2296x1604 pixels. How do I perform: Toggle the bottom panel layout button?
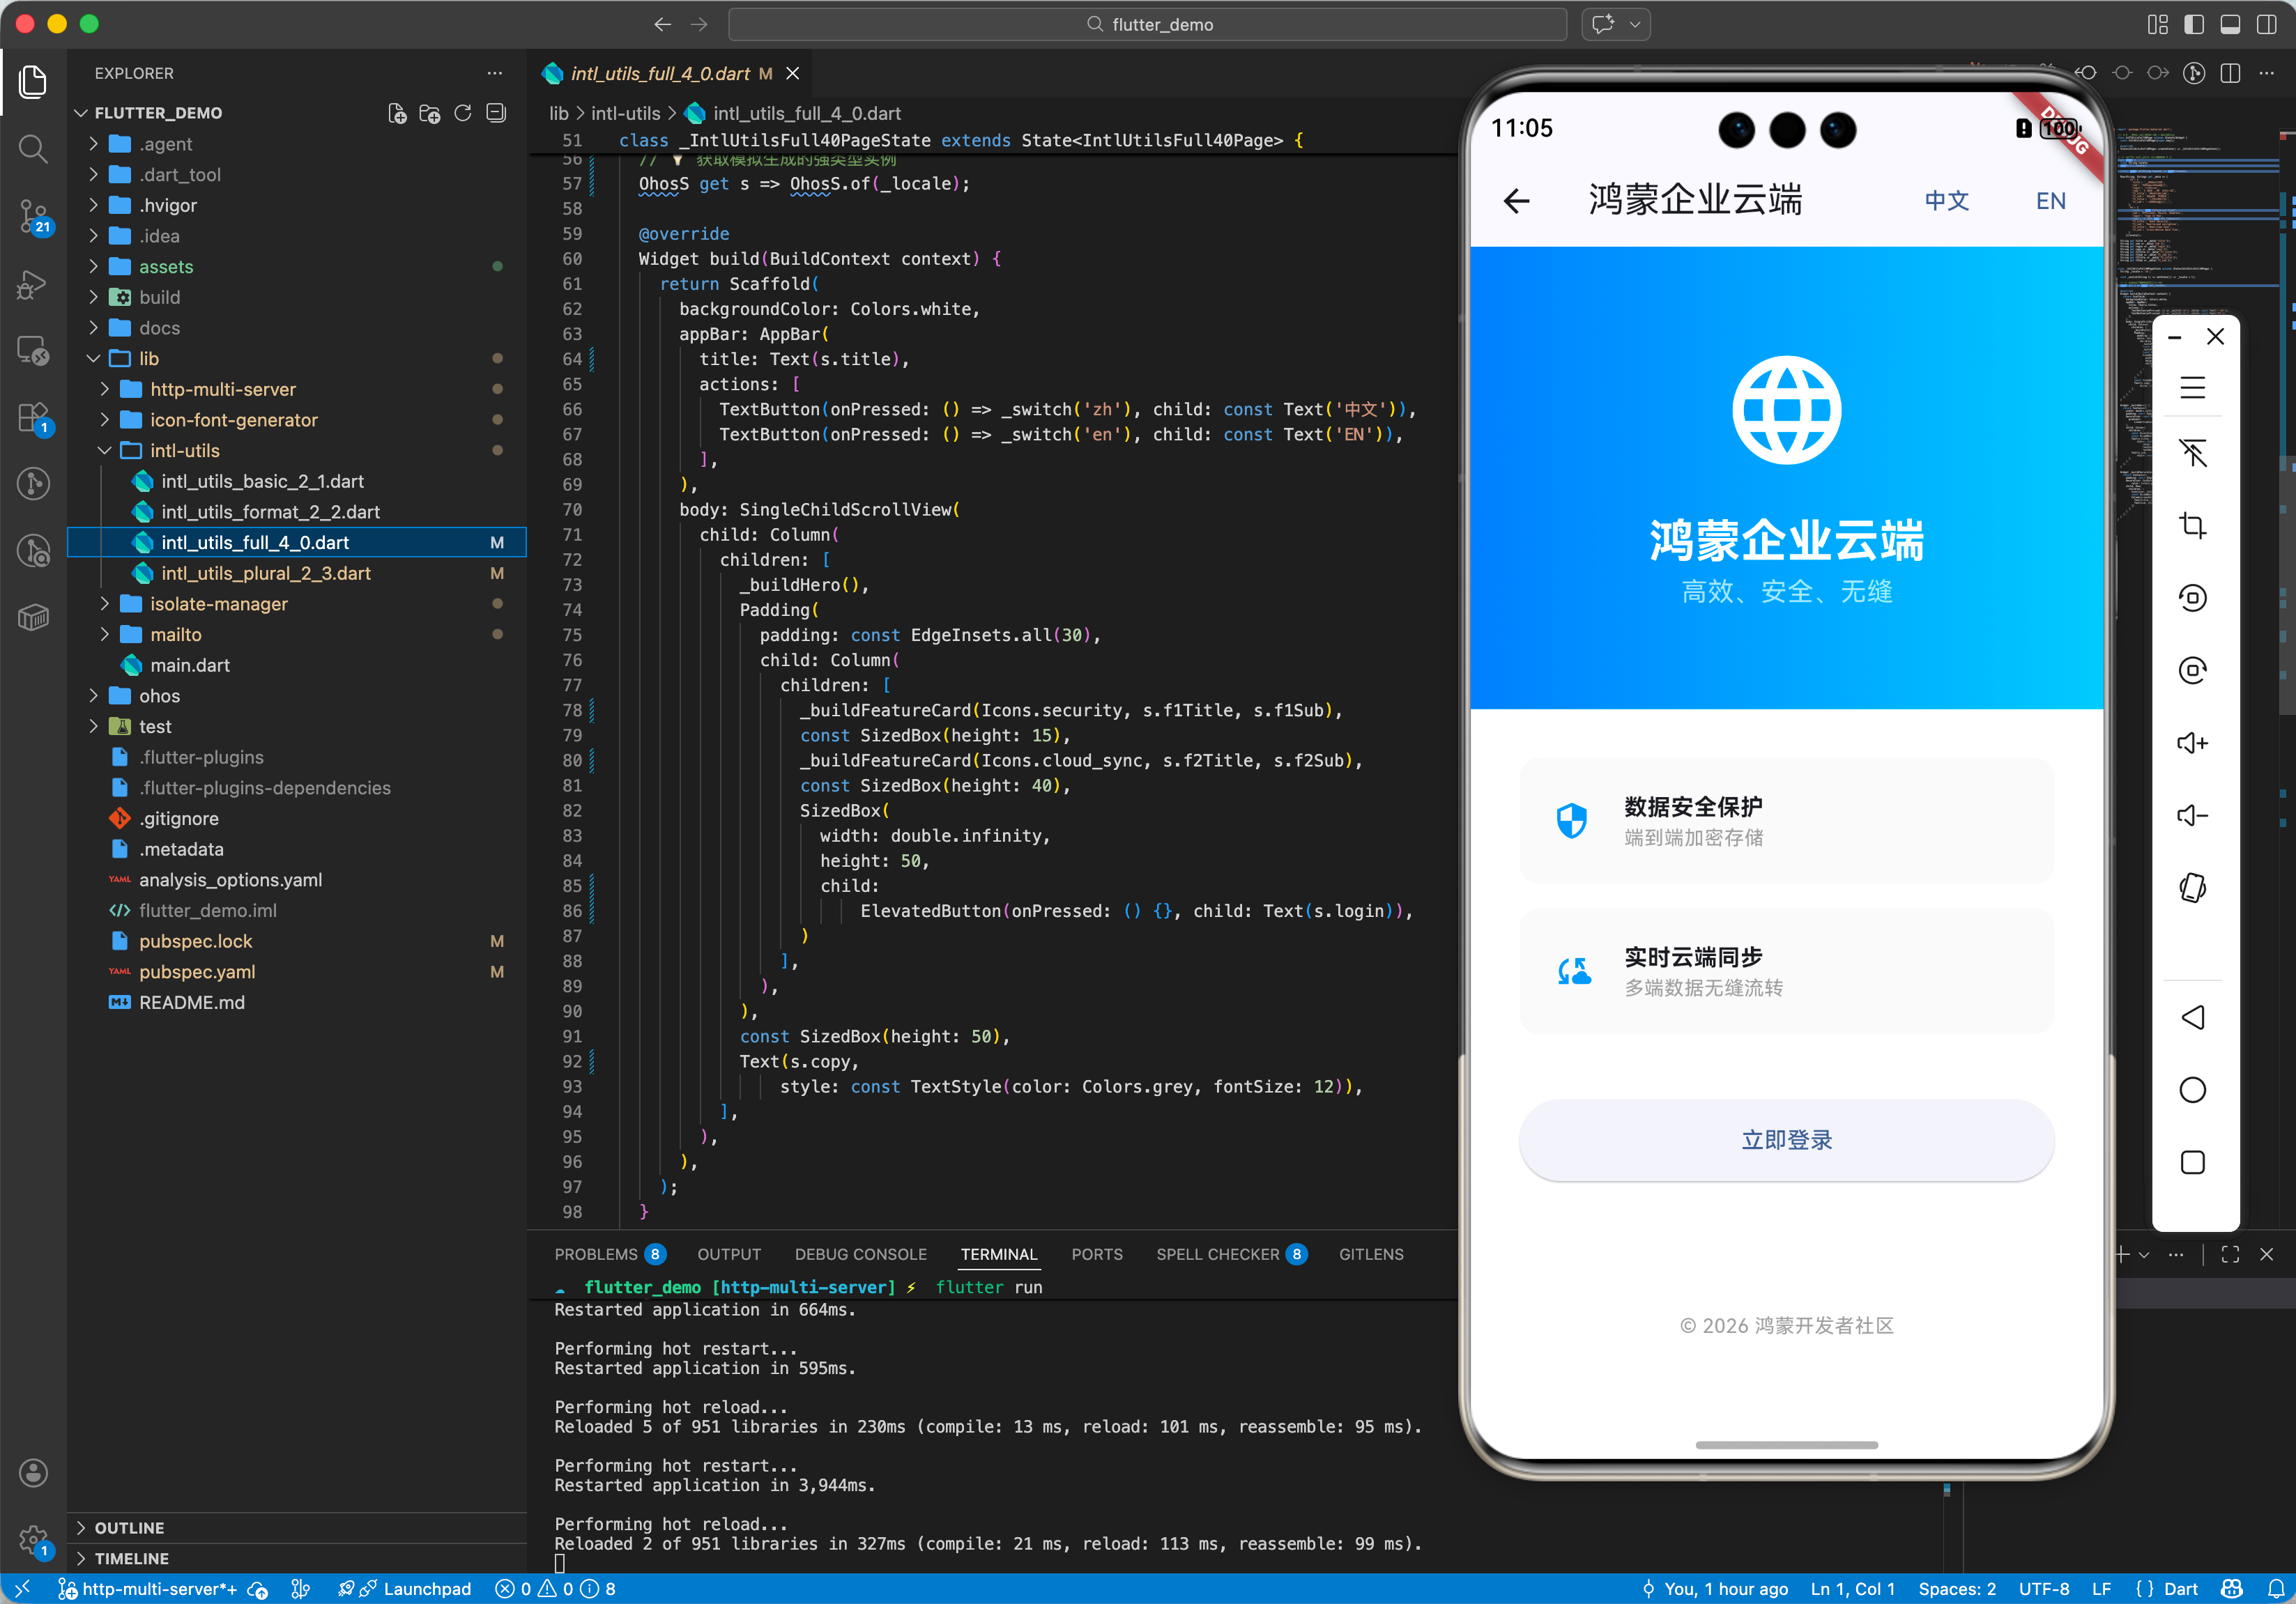pyautogui.click(x=2230, y=24)
